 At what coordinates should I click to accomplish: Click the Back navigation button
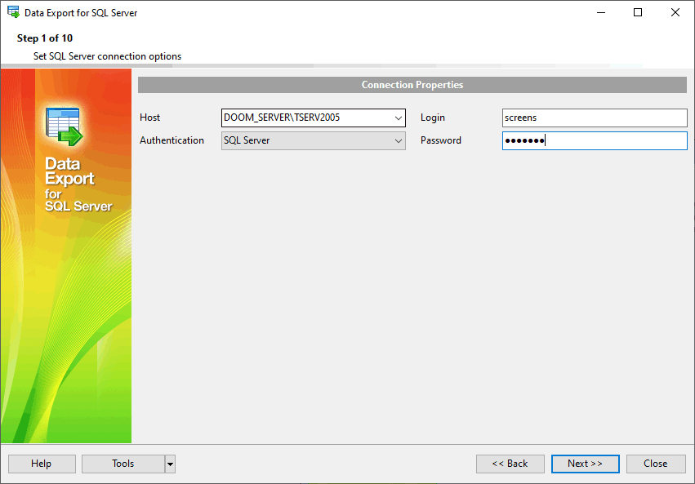tap(510, 464)
